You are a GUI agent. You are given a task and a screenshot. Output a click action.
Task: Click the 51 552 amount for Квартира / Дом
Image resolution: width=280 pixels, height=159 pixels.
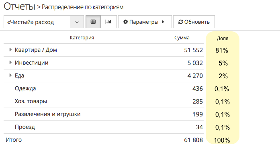click(193, 50)
